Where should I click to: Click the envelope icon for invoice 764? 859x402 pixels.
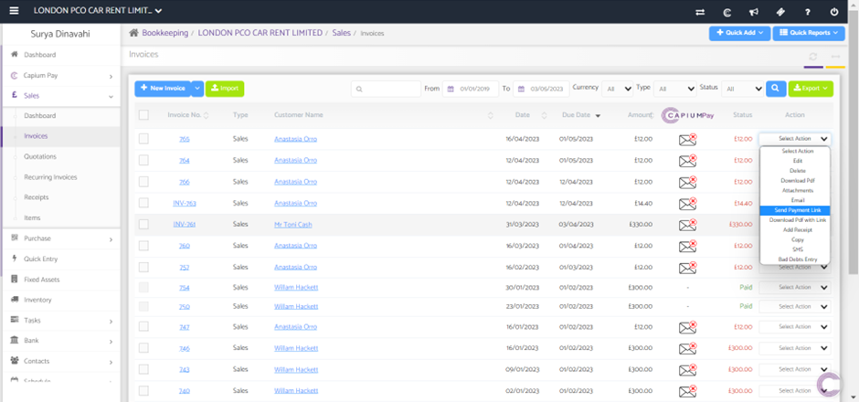click(687, 161)
